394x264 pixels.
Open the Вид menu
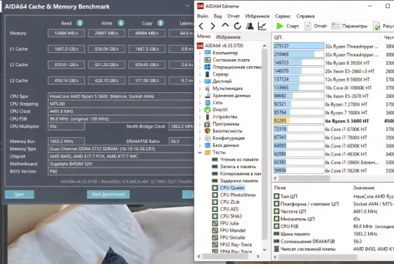tap(217, 16)
